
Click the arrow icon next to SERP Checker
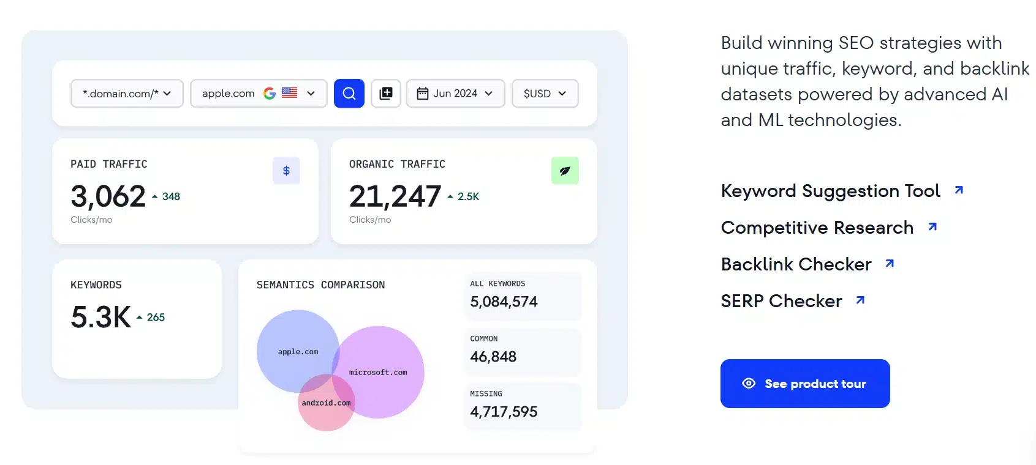(x=860, y=299)
